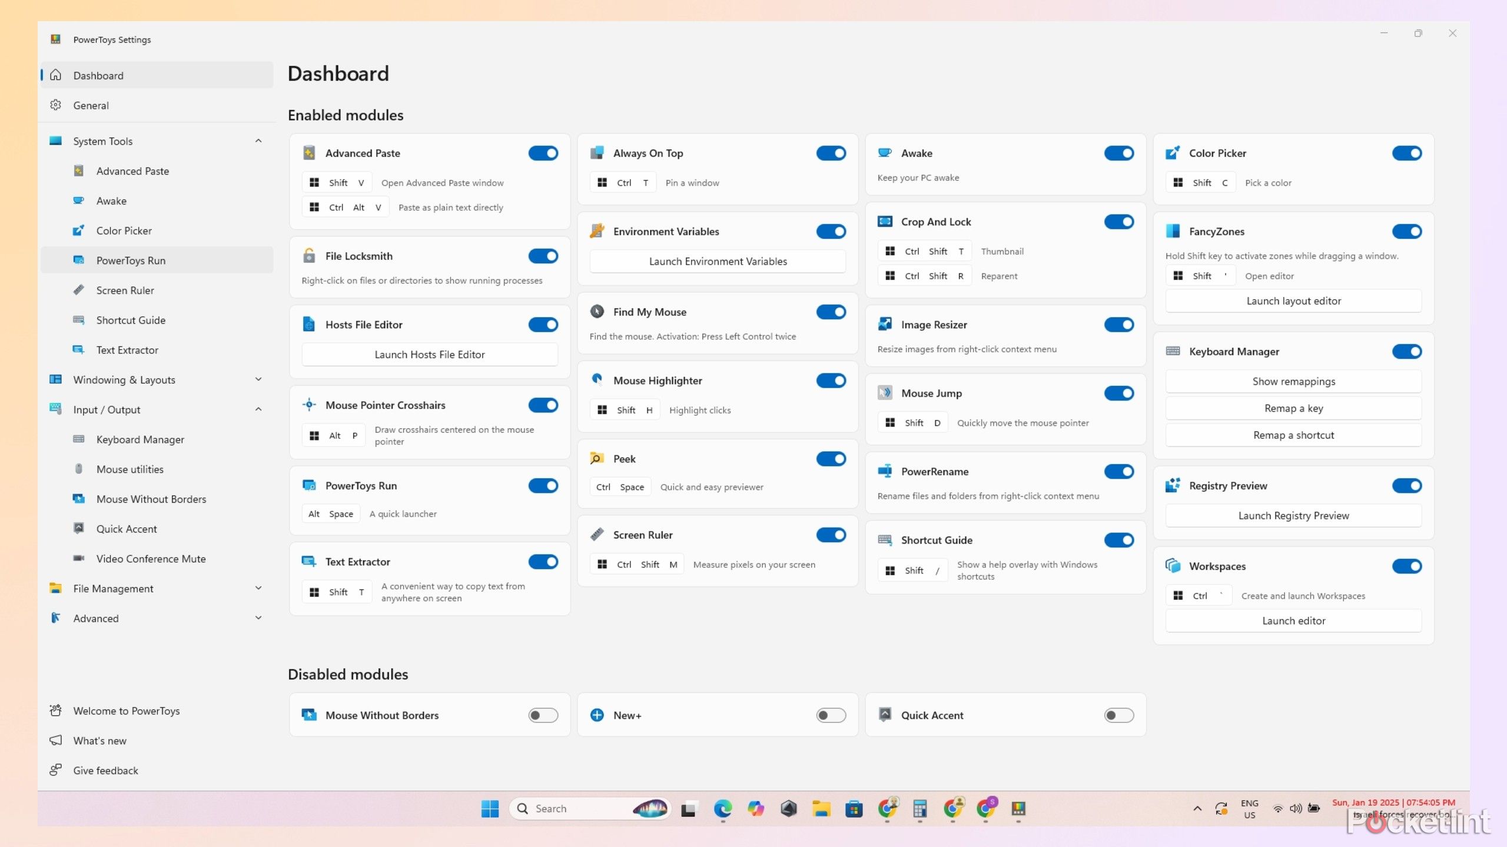Click the Registry Preview card icon
The height and width of the screenshot is (847, 1507).
1173,485
